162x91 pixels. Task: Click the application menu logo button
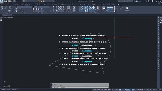click(2, 2)
